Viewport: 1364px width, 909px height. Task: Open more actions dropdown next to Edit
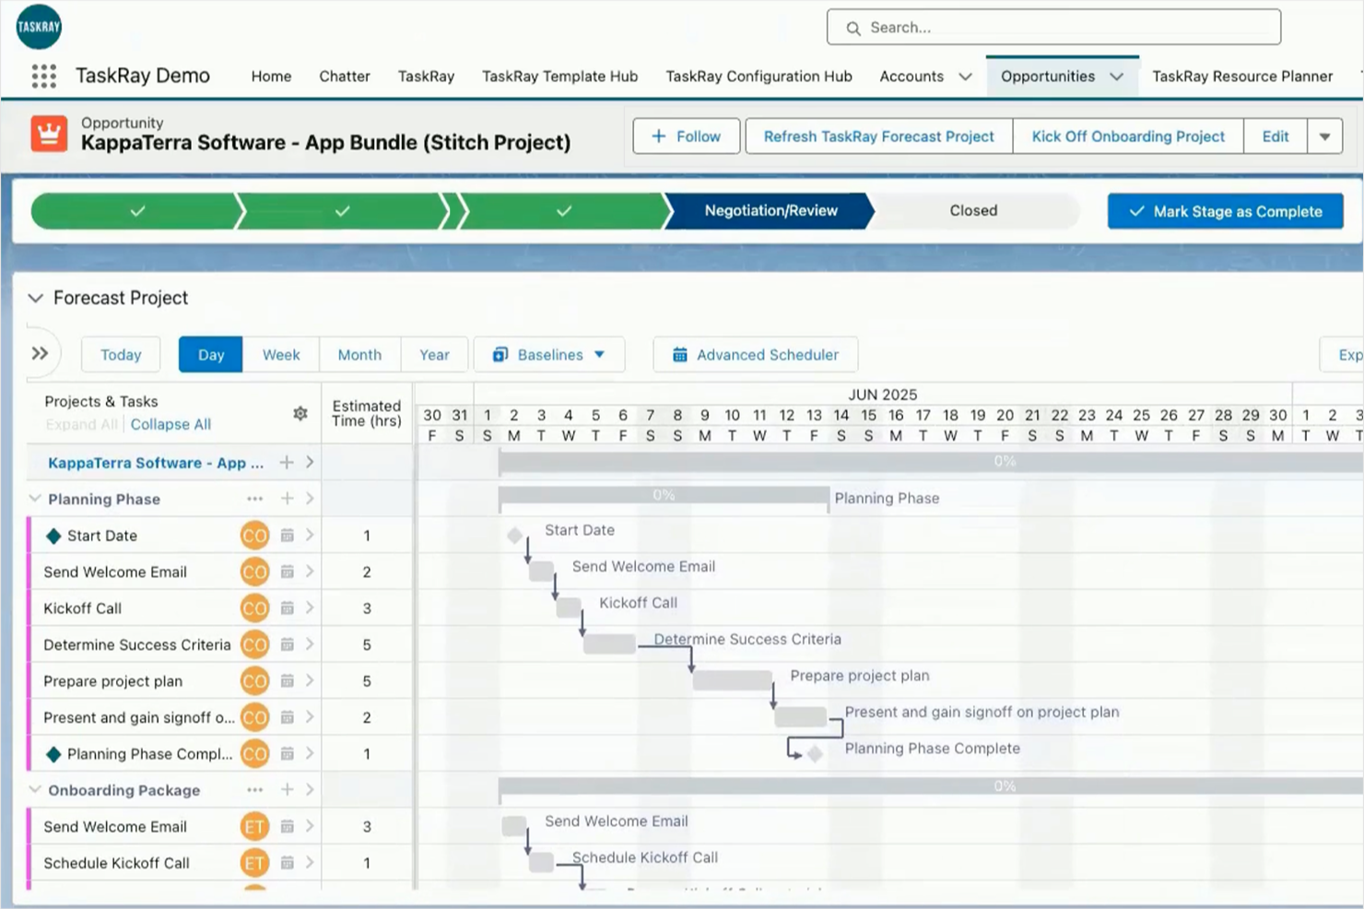[1324, 136]
